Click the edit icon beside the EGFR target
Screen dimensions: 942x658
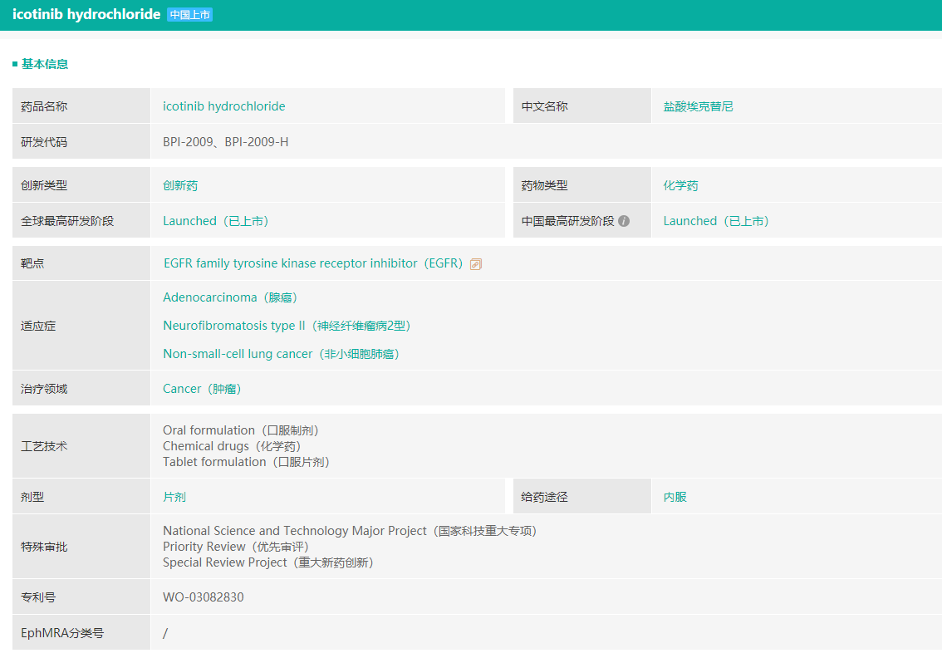click(x=476, y=264)
